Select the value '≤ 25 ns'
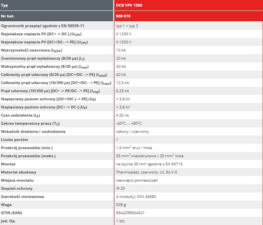The height and width of the screenshot is (225, 263). click(x=122, y=115)
